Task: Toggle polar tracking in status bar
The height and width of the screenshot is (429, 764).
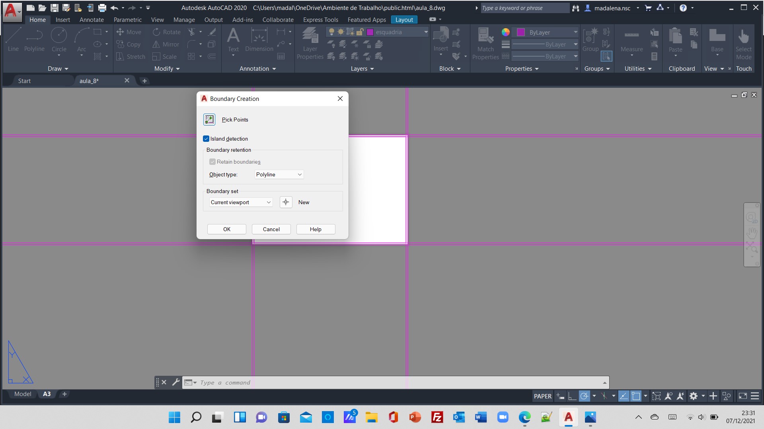Action: click(584, 396)
